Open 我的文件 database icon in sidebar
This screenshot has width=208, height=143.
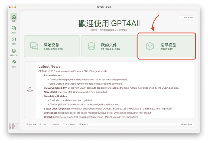coord(14,51)
